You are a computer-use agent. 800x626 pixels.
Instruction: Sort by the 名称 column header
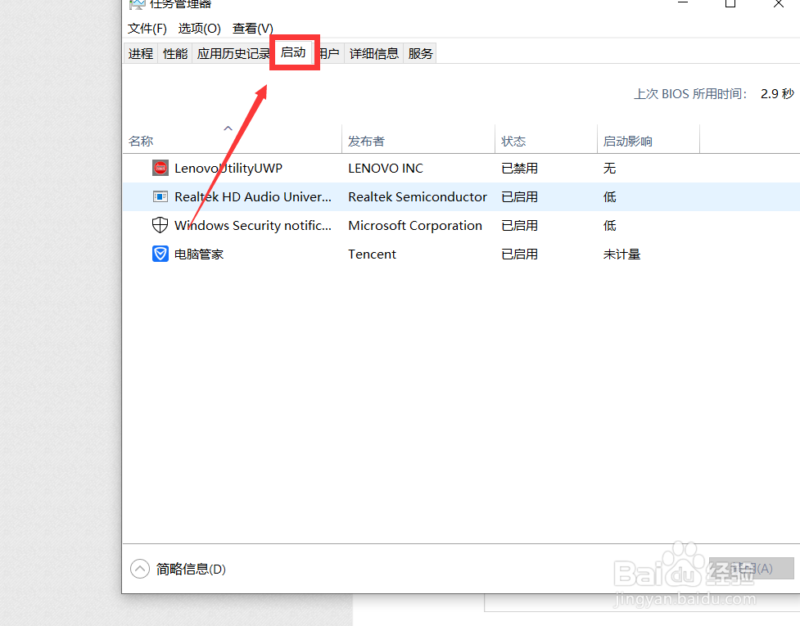pos(233,138)
